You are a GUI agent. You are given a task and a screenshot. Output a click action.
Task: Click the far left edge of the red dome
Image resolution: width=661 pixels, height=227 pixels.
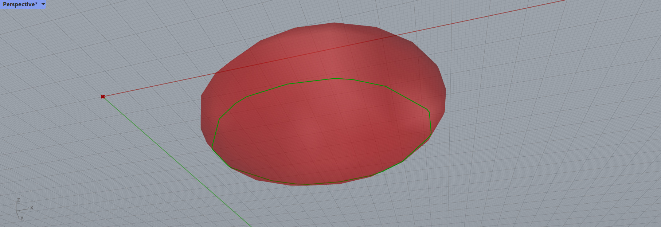[x=201, y=113]
